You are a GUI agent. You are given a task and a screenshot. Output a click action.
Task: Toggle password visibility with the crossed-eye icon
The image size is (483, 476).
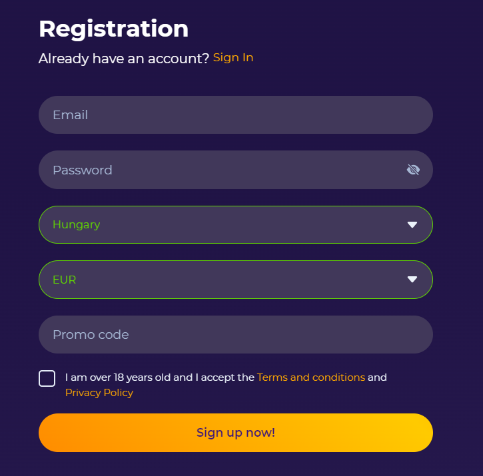coord(413,170)
